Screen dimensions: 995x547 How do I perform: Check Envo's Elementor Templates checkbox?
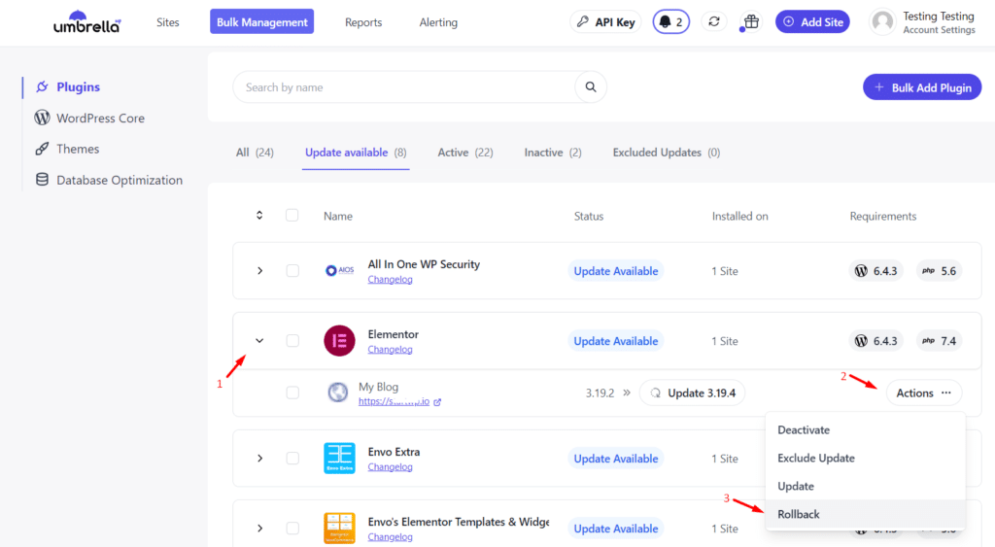[292, 528]
